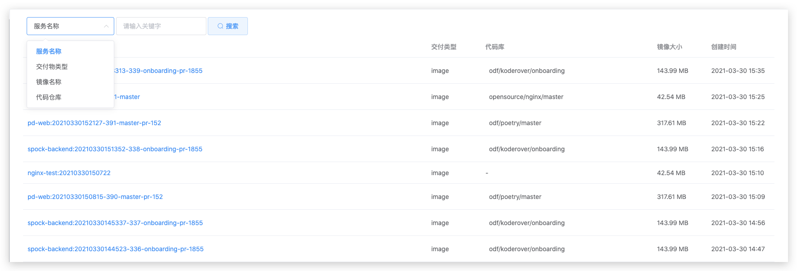797x271 pixels.
Task: Open nginx-test:20210330150722 link
Action: click(x=69, y=173)
